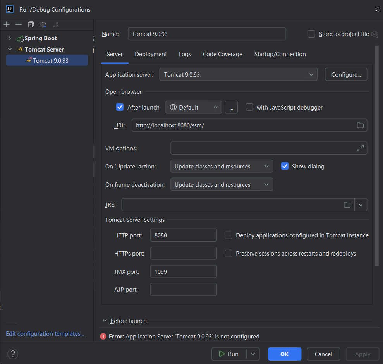Click the Configure... button
Viewport: 383px width, 364px height.
(346, 74)
